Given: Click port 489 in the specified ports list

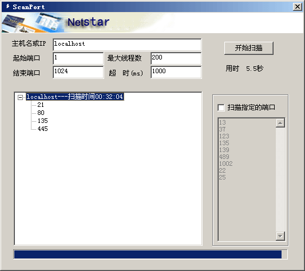Looking at the screenshot, I should click(224, 157).
